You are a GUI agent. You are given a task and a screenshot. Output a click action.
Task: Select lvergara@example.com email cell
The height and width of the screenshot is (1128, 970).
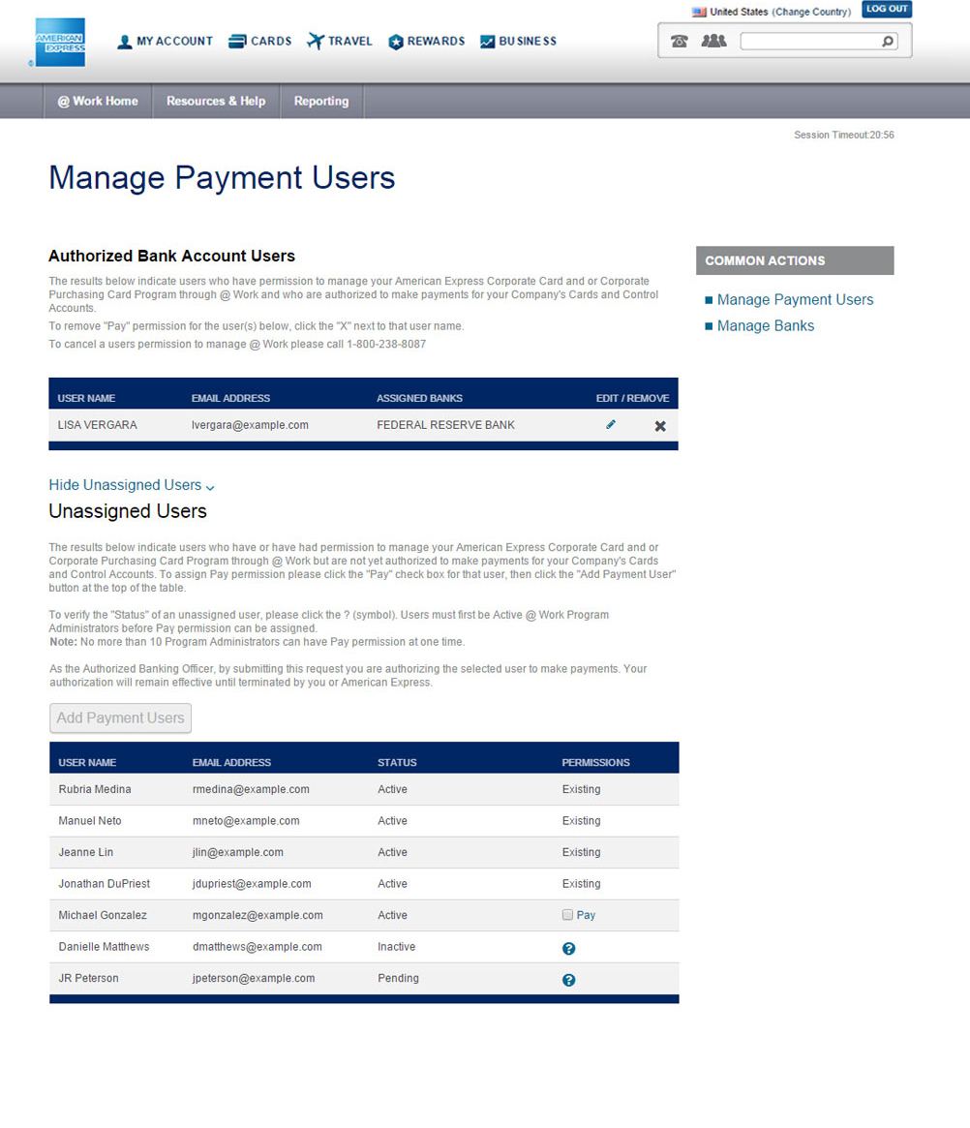(250, 425)
